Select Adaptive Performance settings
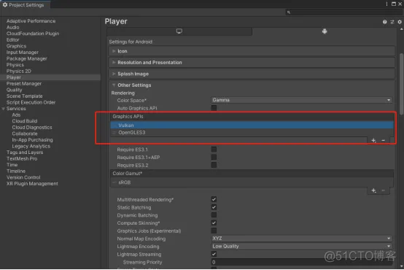Image resolution: width=404 pixels, height=270 pixels. click(31, 21)
